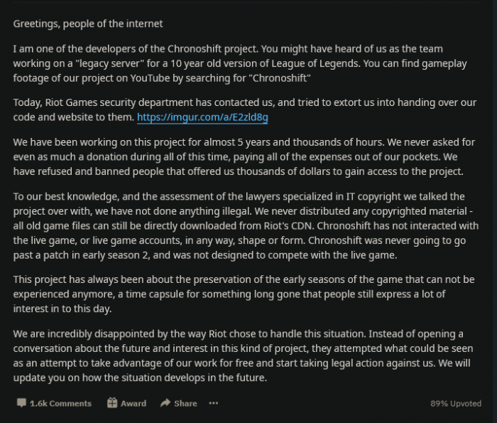Click the Share arrow icon
This screenshot has width=497, height=423.
(x=165, y=403)
